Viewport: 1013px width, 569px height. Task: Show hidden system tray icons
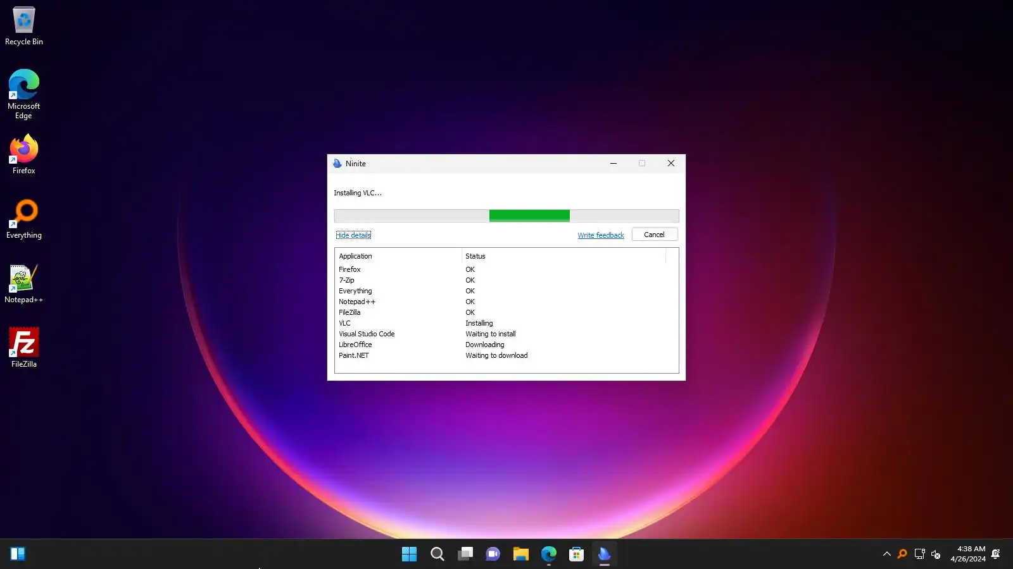887,554
